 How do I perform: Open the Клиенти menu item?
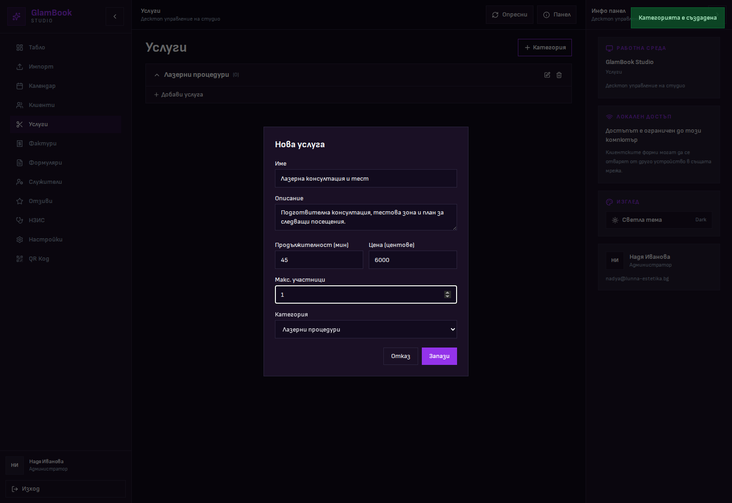pos(42,105)
